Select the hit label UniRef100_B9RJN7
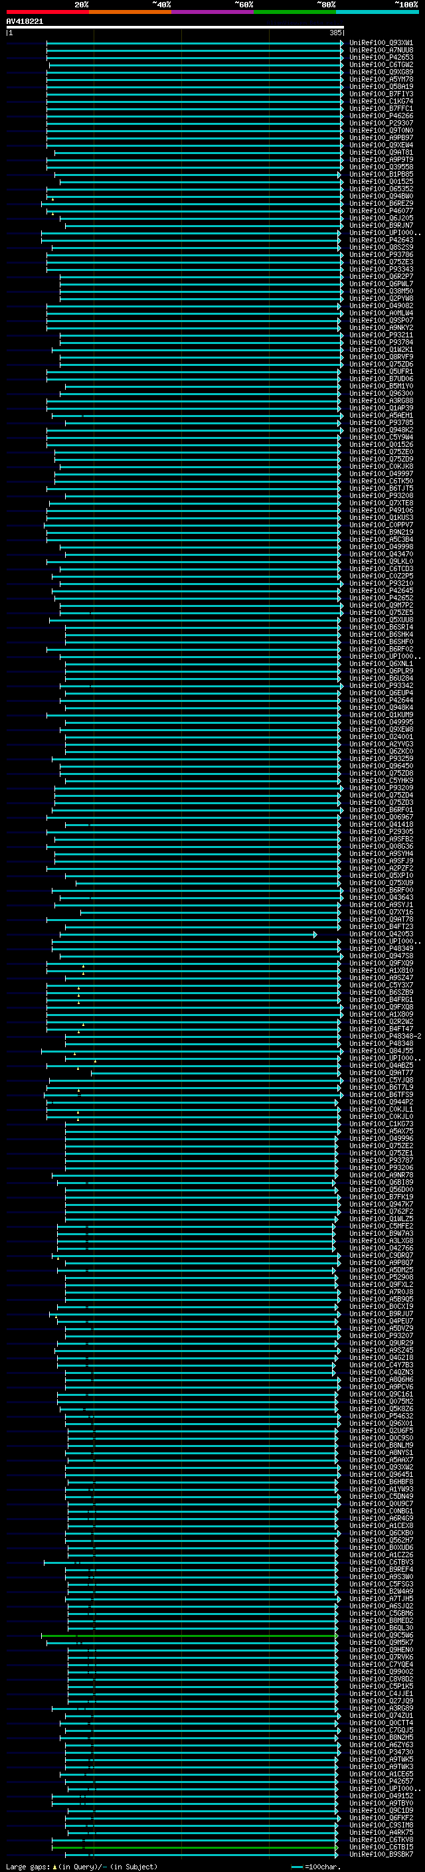Screen dimensions: 425x1872 (381, 225)
